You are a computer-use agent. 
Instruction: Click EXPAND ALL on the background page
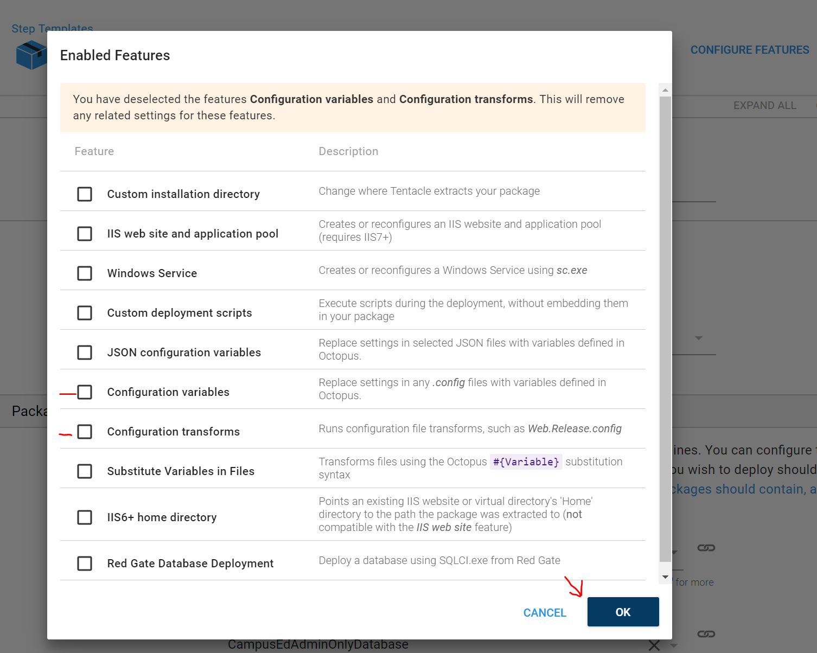click(765, 105)
